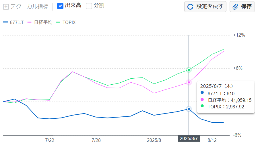258x147 pixels.
Task: Click the 8/12 date label on axis
Action: point(212,140)
